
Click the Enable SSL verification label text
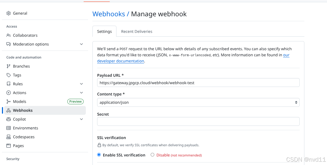[x=124, y=155]
